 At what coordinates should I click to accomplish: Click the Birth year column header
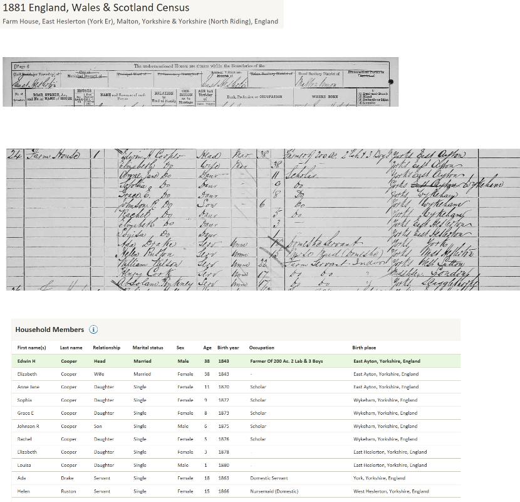(228, 348)
